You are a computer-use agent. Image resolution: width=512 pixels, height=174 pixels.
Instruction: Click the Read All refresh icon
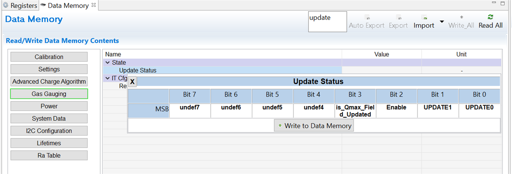490,17
